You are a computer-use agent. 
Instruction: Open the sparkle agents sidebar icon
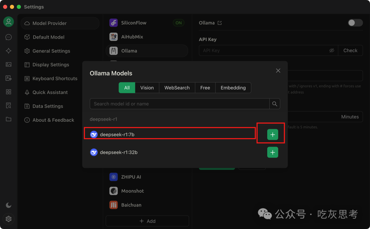point(9,51)
